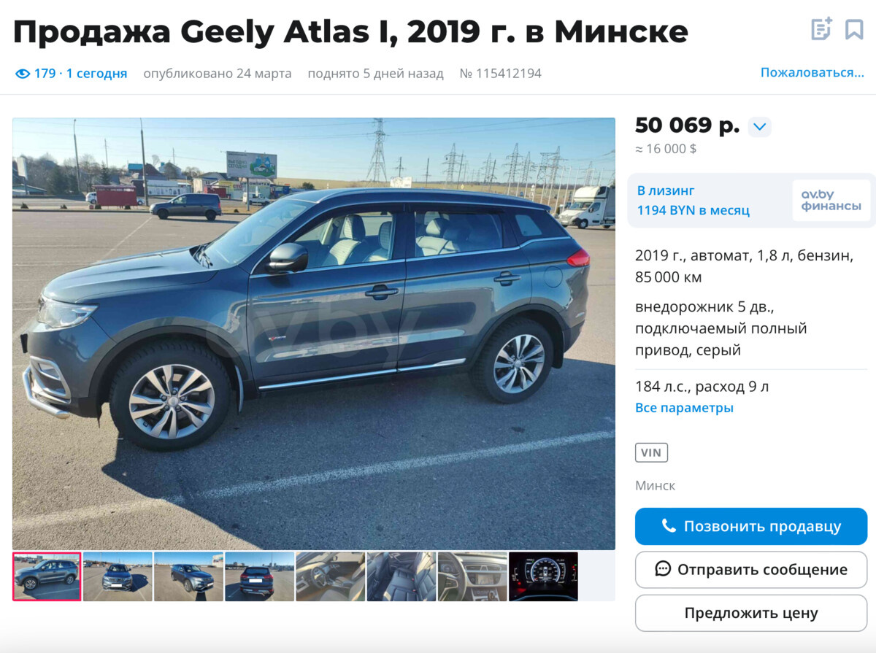Open the main car photo
This screenshot has height=653, width=876.
click(x=314, y=333)
